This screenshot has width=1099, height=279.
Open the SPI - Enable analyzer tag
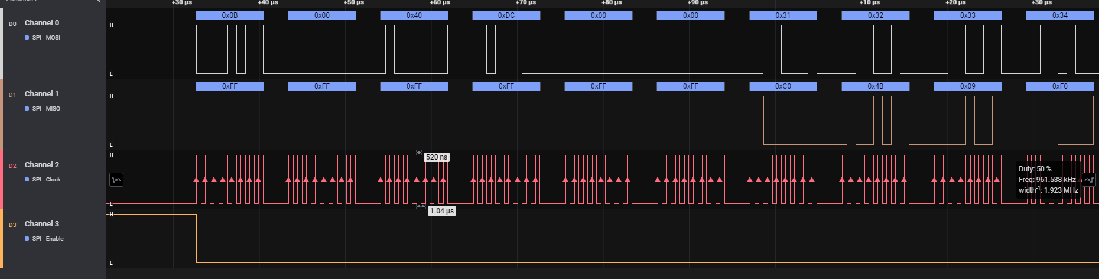coord(44,239)
